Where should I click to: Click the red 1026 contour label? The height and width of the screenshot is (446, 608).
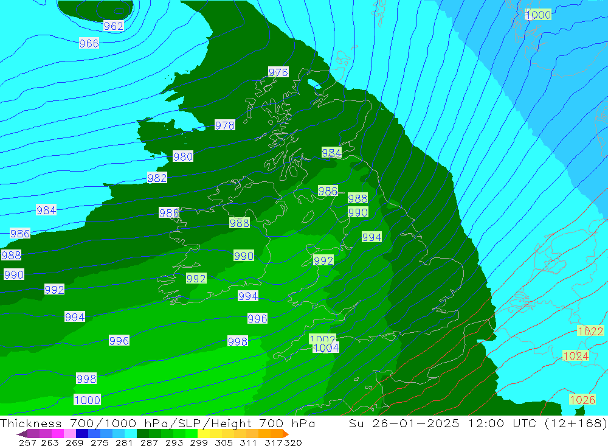[582, 399]
